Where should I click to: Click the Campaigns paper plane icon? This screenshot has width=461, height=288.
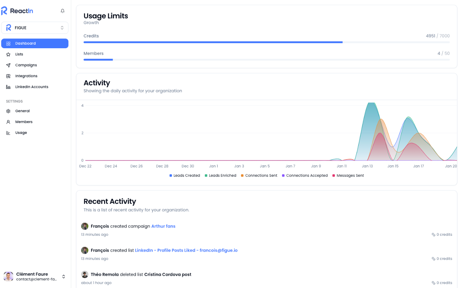pyautogui.click(x=8, y=65)
